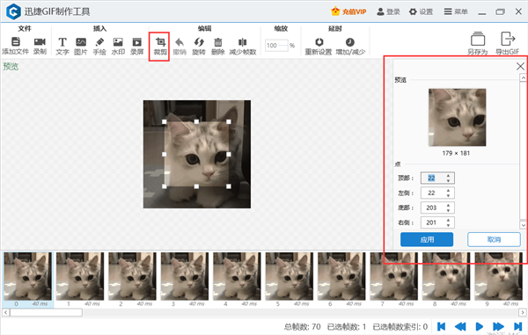Screen dimensions: 528x335
Task: Click the 底部 bottom value field
Action: pyautogui.click(x=437, y=208)
